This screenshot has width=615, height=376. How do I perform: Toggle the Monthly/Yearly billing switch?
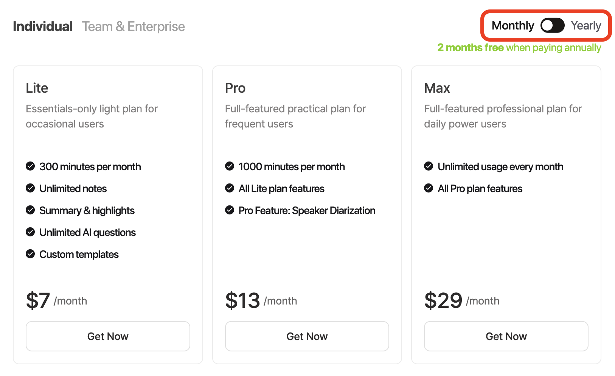click(552, 26)
